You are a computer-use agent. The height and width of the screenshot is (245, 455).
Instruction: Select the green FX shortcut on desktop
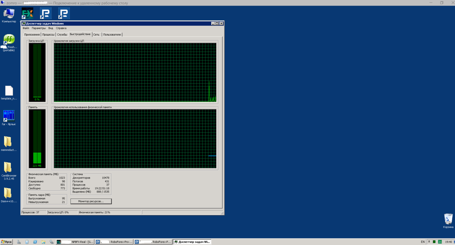(x=28, y=13)
